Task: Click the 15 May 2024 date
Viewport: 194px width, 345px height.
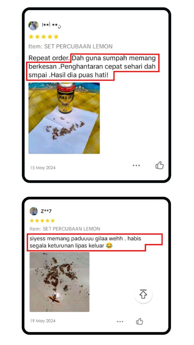Action: coord(43,168)
